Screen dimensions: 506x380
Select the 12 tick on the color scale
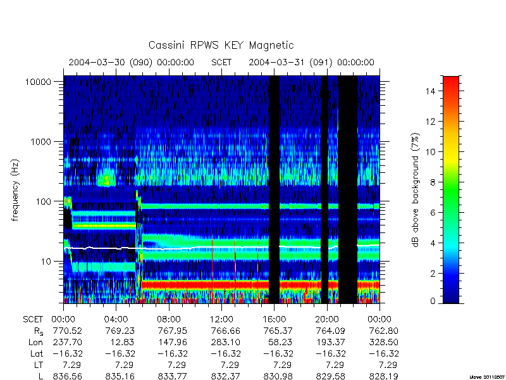[x=431, y=122]
